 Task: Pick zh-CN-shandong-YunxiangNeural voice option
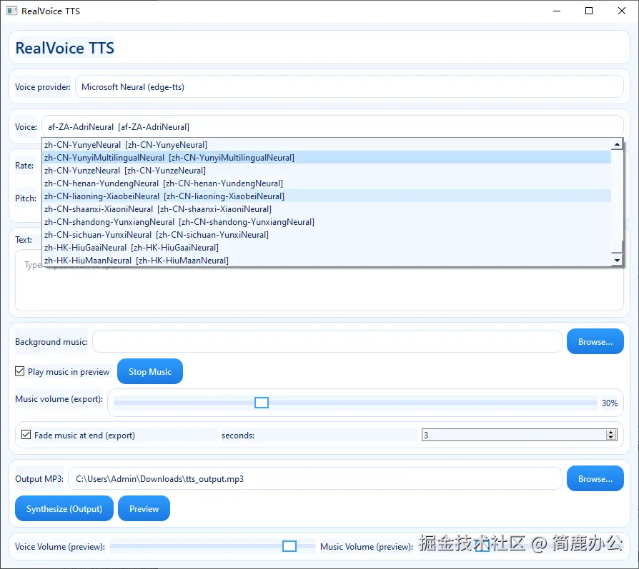[327, 222]
